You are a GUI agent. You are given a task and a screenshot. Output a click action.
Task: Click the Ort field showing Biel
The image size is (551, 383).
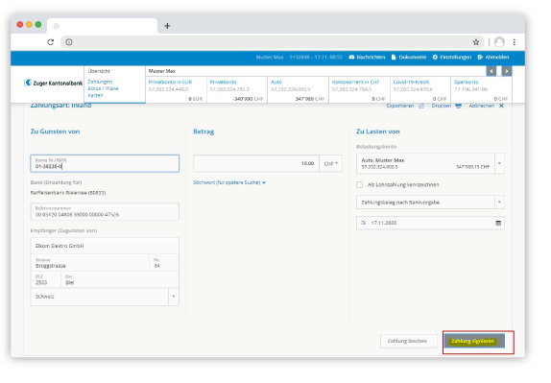[x=120, y=279]
